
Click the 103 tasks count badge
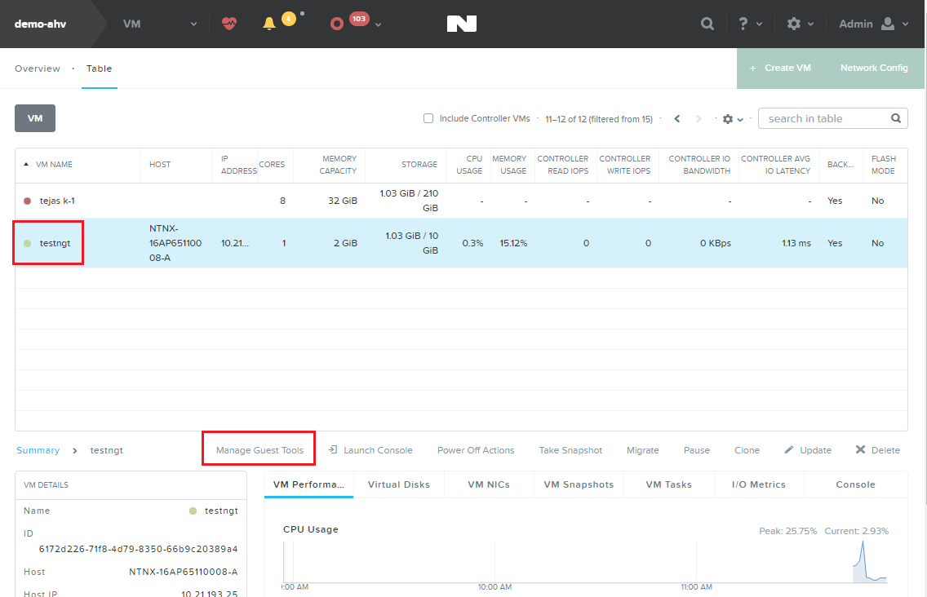click(359, 19)
